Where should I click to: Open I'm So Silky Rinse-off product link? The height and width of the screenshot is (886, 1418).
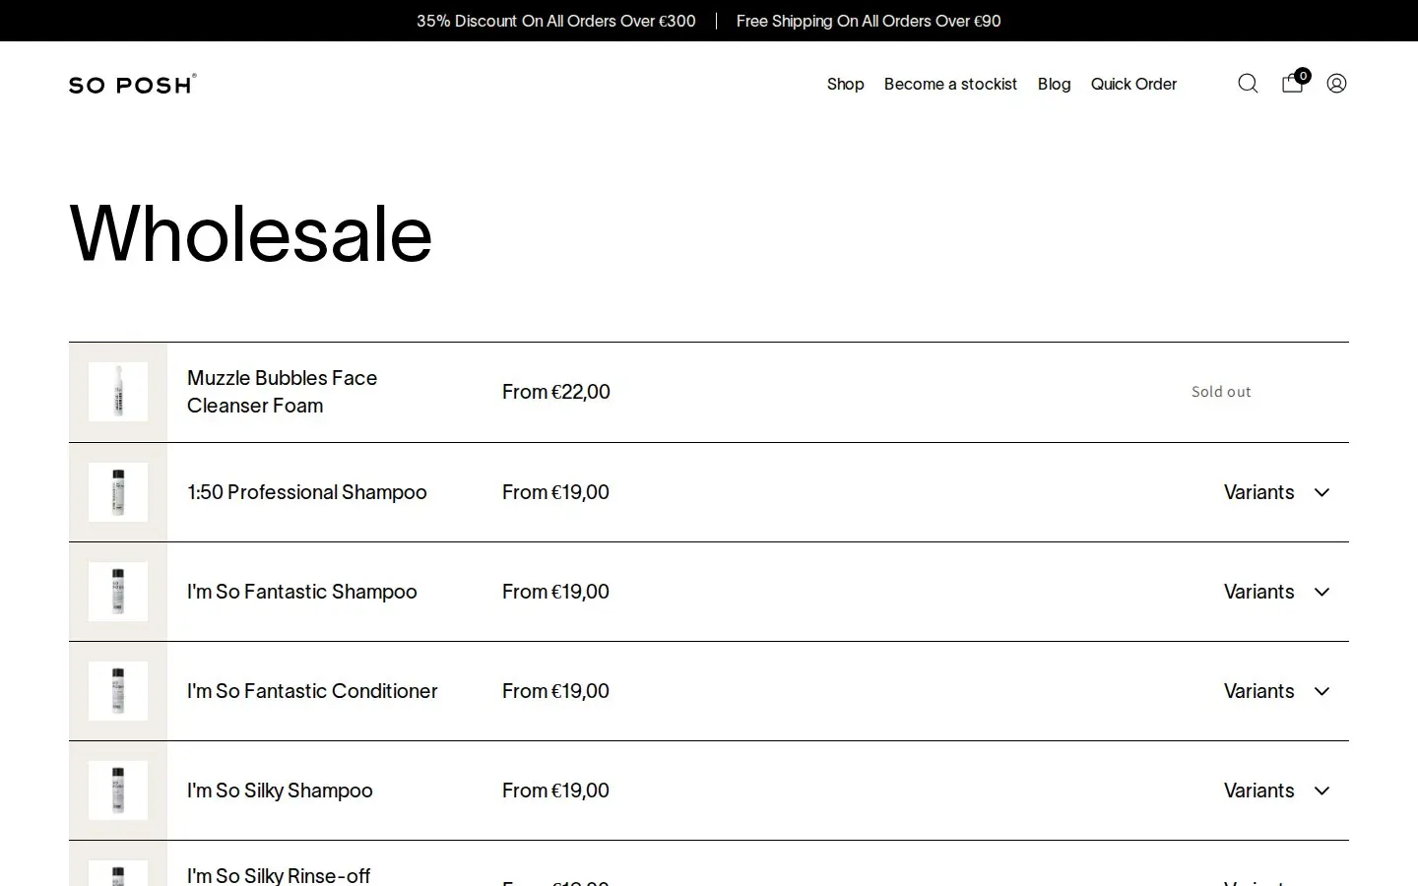pos(279,875)
